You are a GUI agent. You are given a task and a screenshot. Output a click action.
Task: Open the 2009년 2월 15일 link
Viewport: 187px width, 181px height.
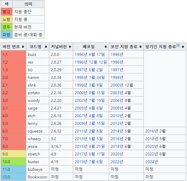[x=90, y=123]
